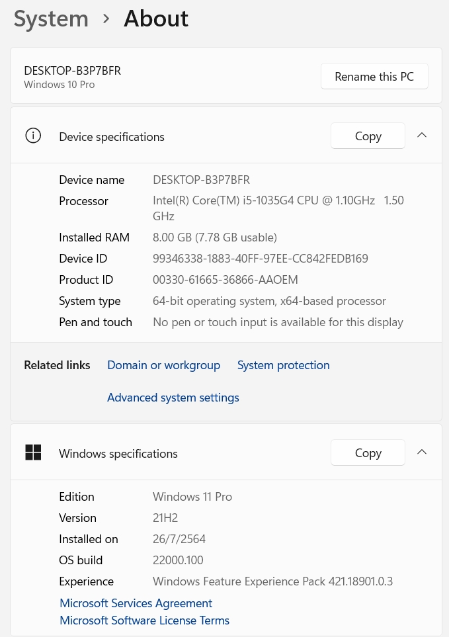This screenshot has width=449, height=637.
Task: Select the Device ID value 99346338-1883-40FF-97EE-CC842FEDB169
Action: coord(261,259)
